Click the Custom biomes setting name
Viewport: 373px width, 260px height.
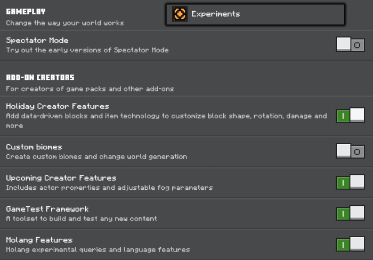34,147
